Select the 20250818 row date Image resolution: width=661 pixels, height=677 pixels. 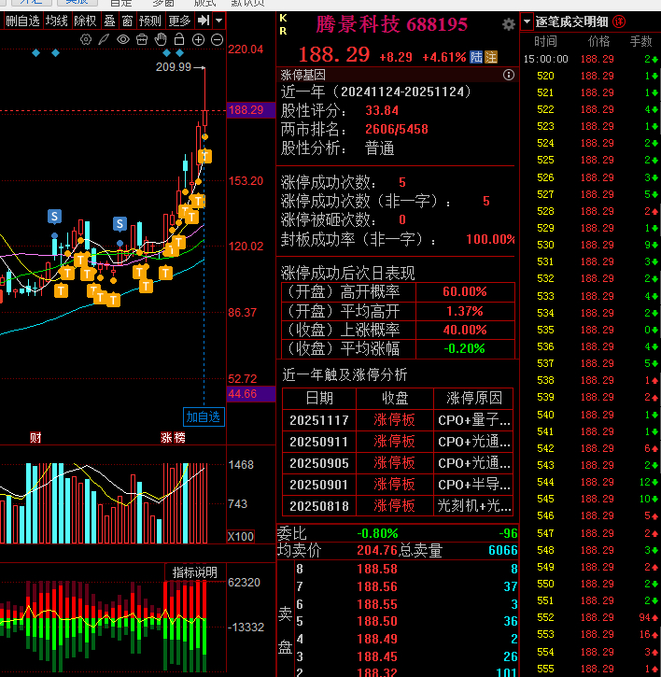pos(319,505)
